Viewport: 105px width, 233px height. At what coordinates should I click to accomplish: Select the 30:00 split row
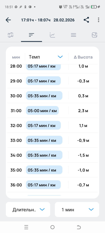52,96
